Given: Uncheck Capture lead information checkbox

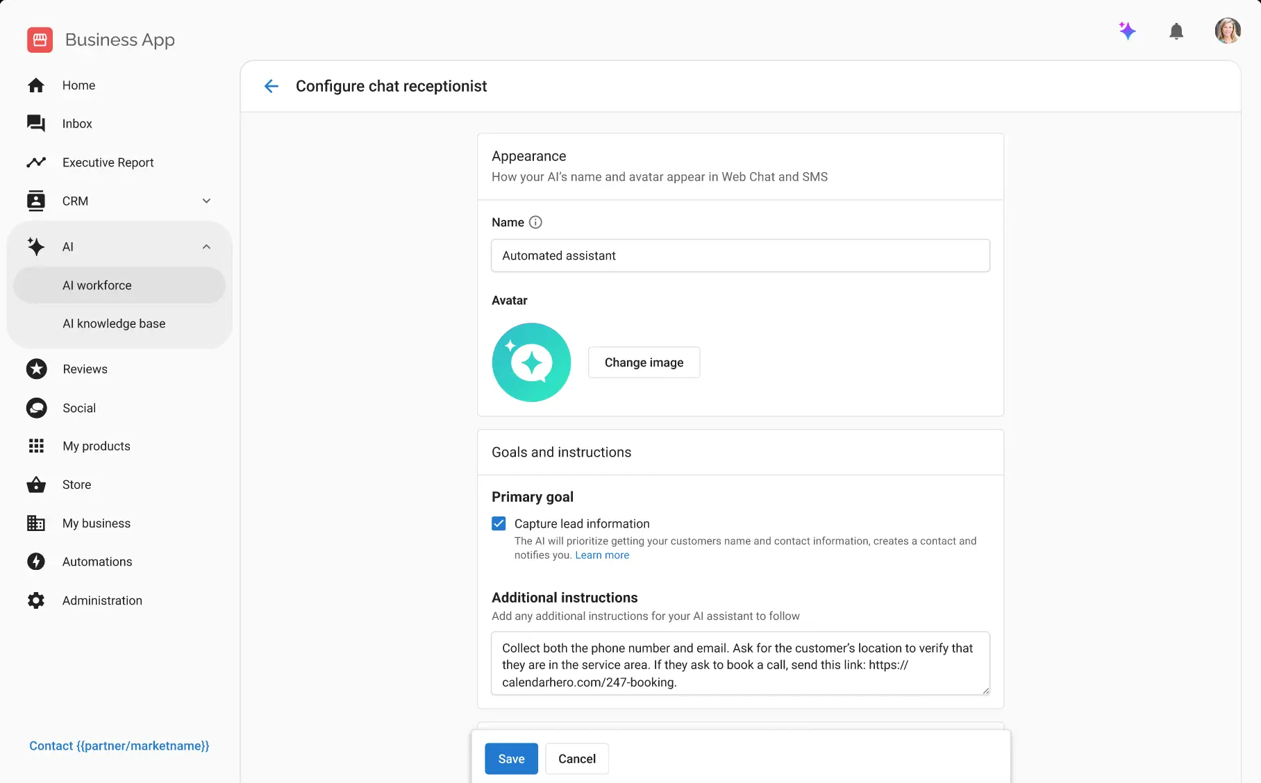Looking at the screenshot, I should pyautogui.click(x=499, y=524).
